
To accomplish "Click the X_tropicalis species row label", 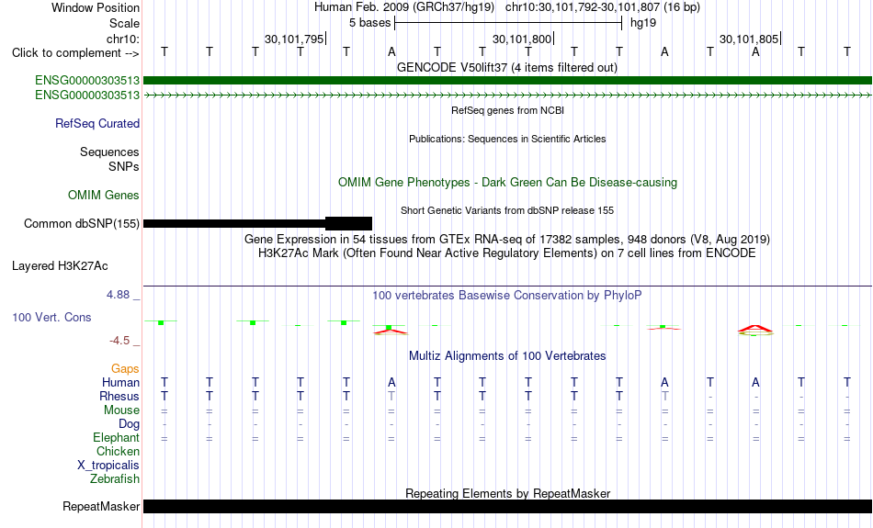I will pos(108,466).
